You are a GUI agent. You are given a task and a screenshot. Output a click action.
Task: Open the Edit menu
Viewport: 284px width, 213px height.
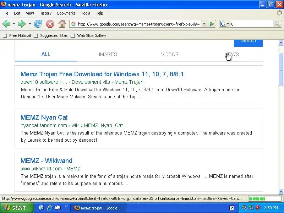tap(17, 13)
